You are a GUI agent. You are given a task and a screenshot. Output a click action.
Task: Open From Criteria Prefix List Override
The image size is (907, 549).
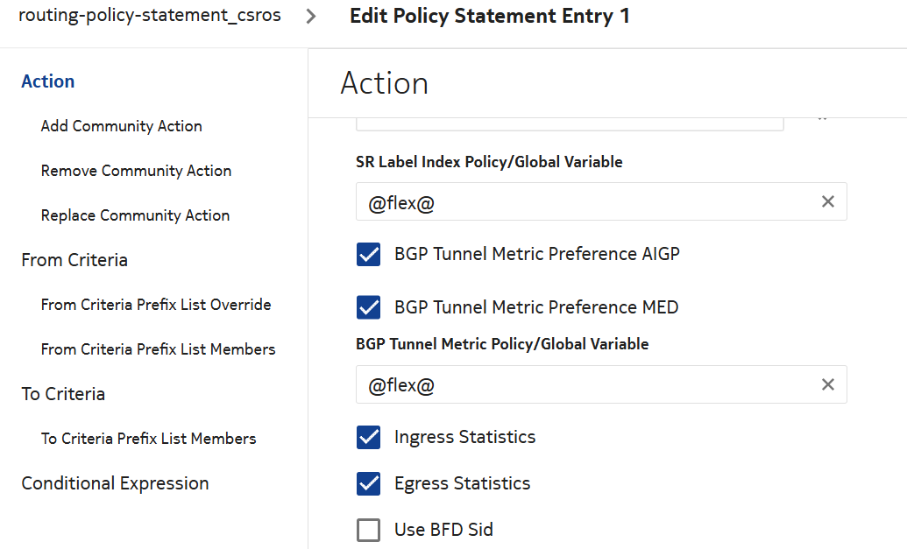tap(156, 305)
